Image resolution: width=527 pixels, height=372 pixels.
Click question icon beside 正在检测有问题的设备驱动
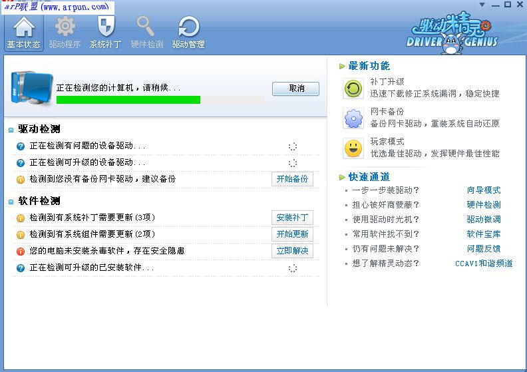click(21, 146)
